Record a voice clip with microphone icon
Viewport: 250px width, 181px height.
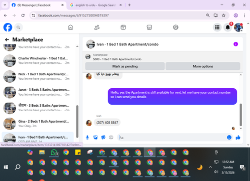(87, 138)
